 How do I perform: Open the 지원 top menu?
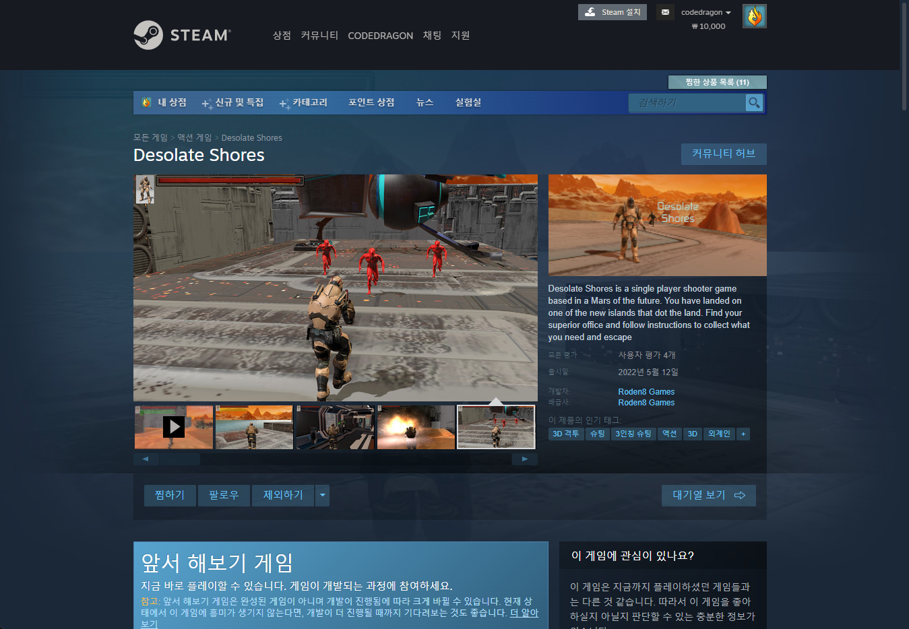460,35
